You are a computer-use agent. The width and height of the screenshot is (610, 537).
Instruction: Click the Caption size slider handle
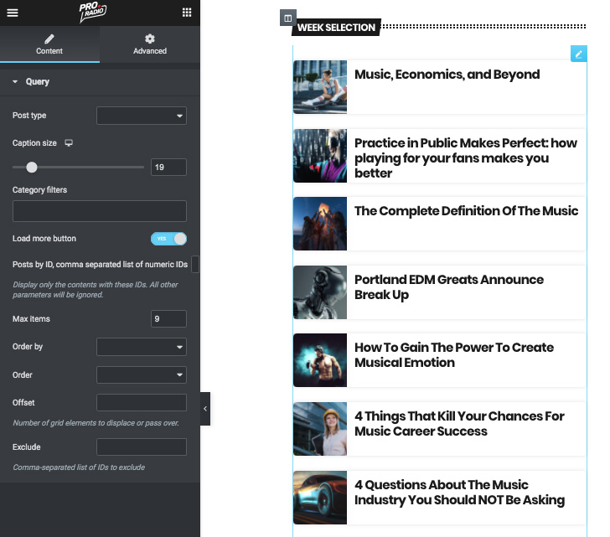coord(32,168)
